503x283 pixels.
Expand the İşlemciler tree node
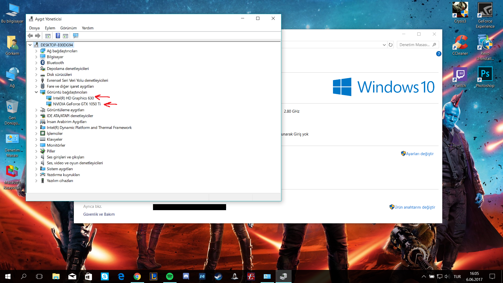tap(36, 134)
